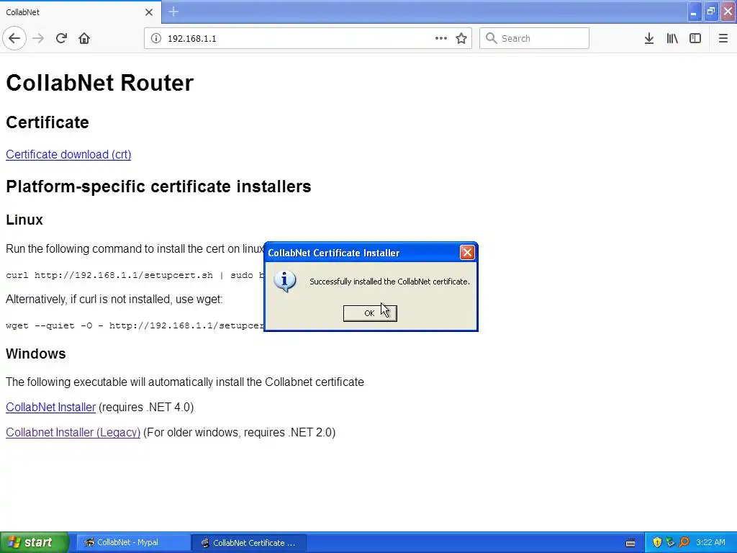The image size is (737, 553).
Task: Restore down the browser window
Action: pos(710,12)
